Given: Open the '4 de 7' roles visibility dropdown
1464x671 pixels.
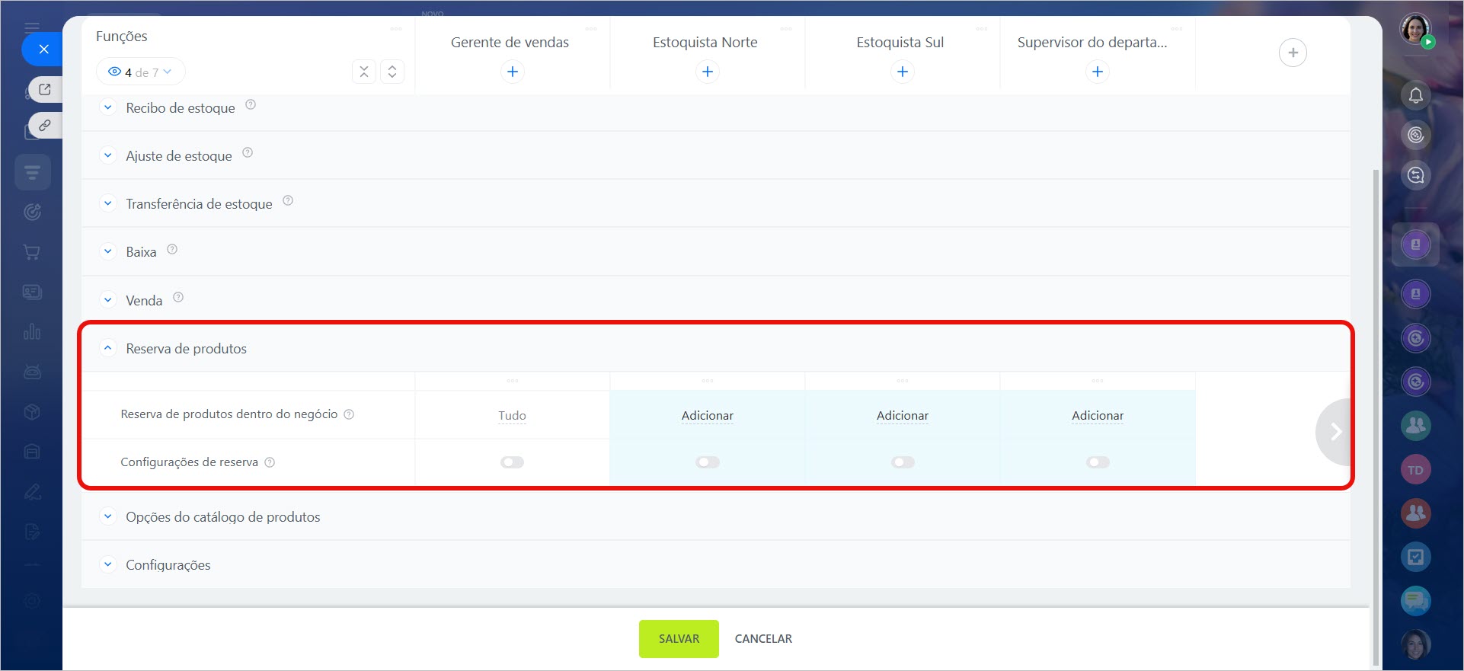Looking at the screenshot, I should (141, 72).
